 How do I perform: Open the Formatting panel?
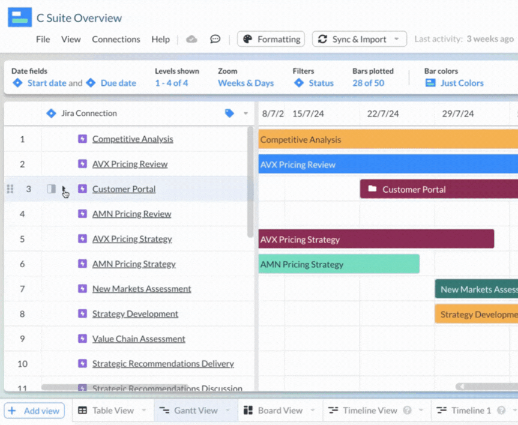pyautogui.click(x=271, y=39)
